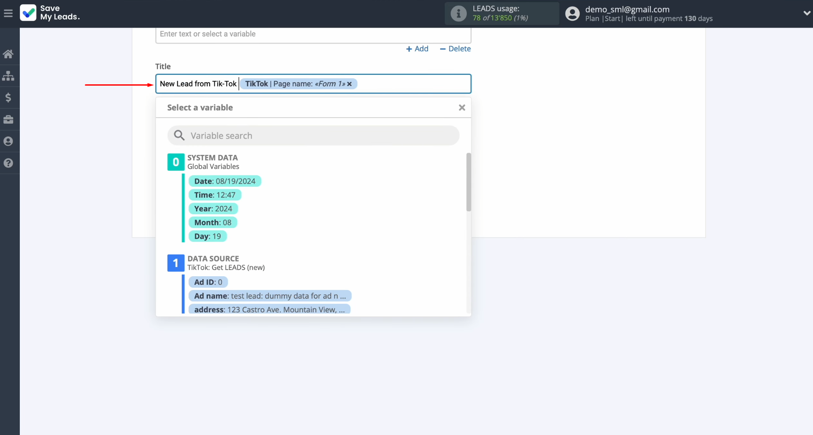Close the Select a variable panel
813x435 pixels.
(462, 108)
